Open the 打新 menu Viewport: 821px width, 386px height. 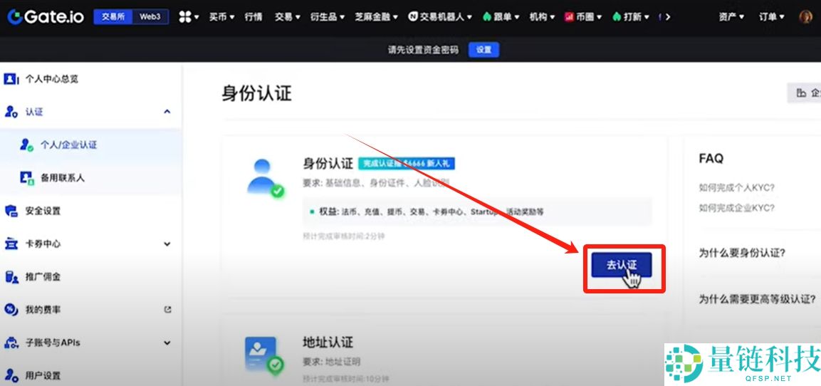(x=632, y=17)
